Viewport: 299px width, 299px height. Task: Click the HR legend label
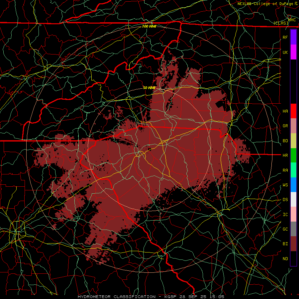coord(285,155)
